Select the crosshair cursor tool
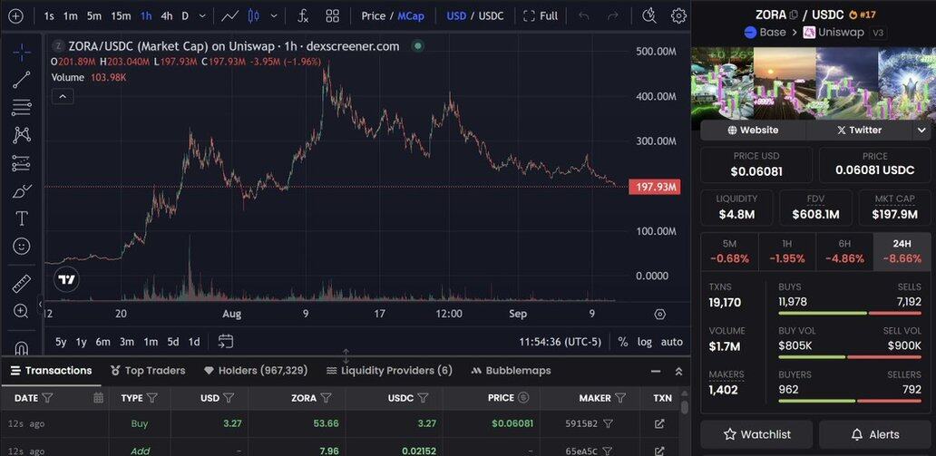The width and height of the screenshot is (936, 456). pos(22,52)
